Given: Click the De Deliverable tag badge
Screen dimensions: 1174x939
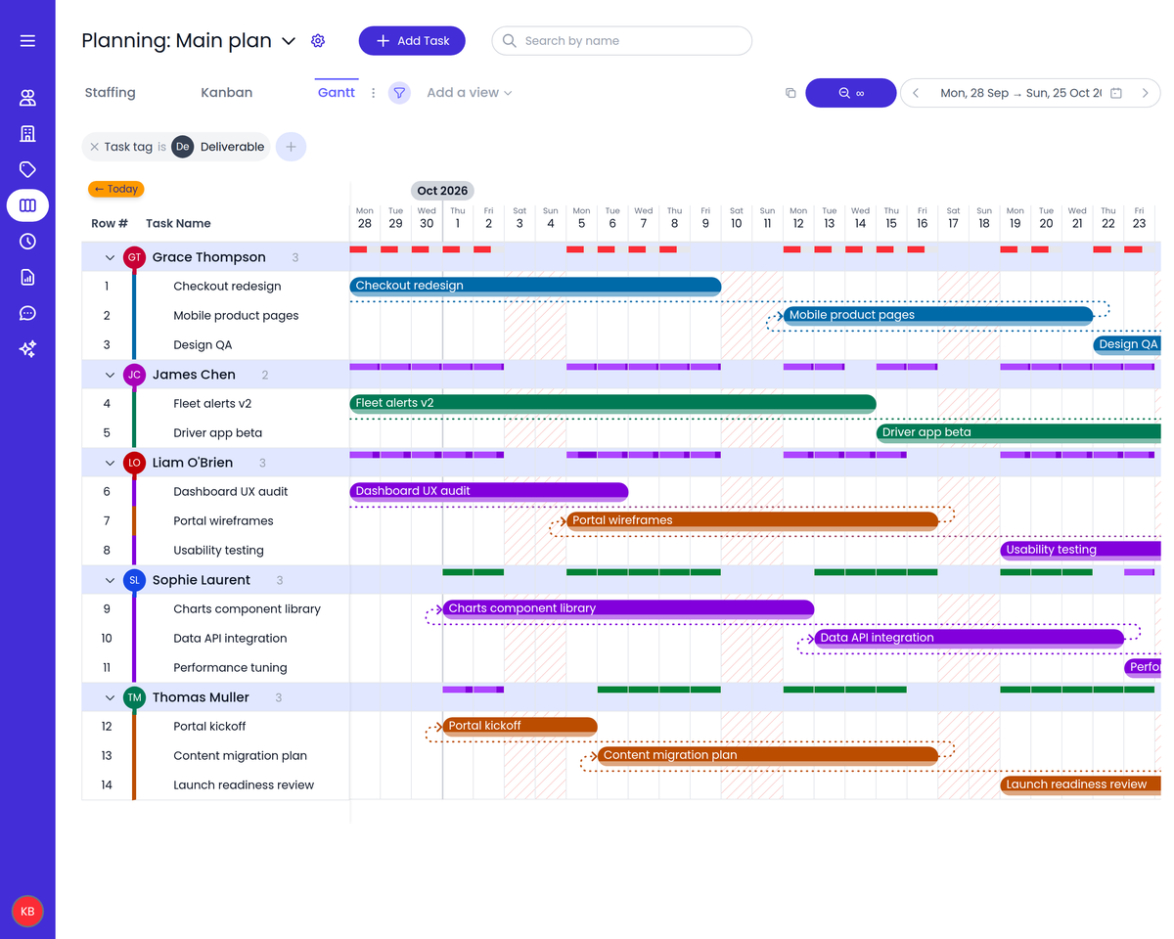Looking at the screenshot, I should 182,147.
